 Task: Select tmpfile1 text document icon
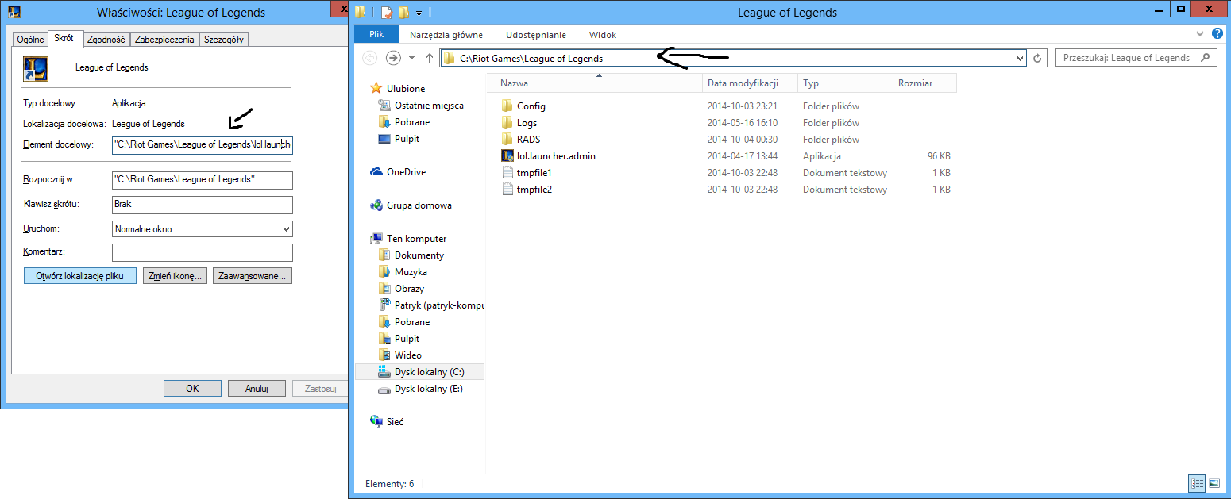507,173
